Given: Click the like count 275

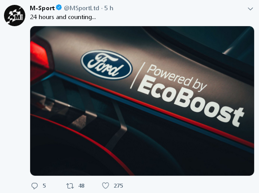Looking at the screenshot, I should 118,186.
